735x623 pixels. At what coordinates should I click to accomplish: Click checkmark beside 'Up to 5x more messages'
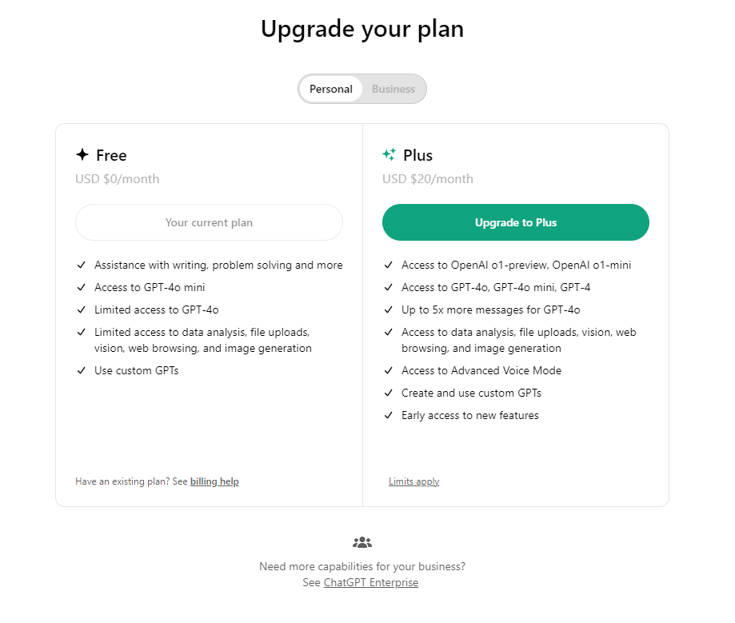click(x=389, y=310)
